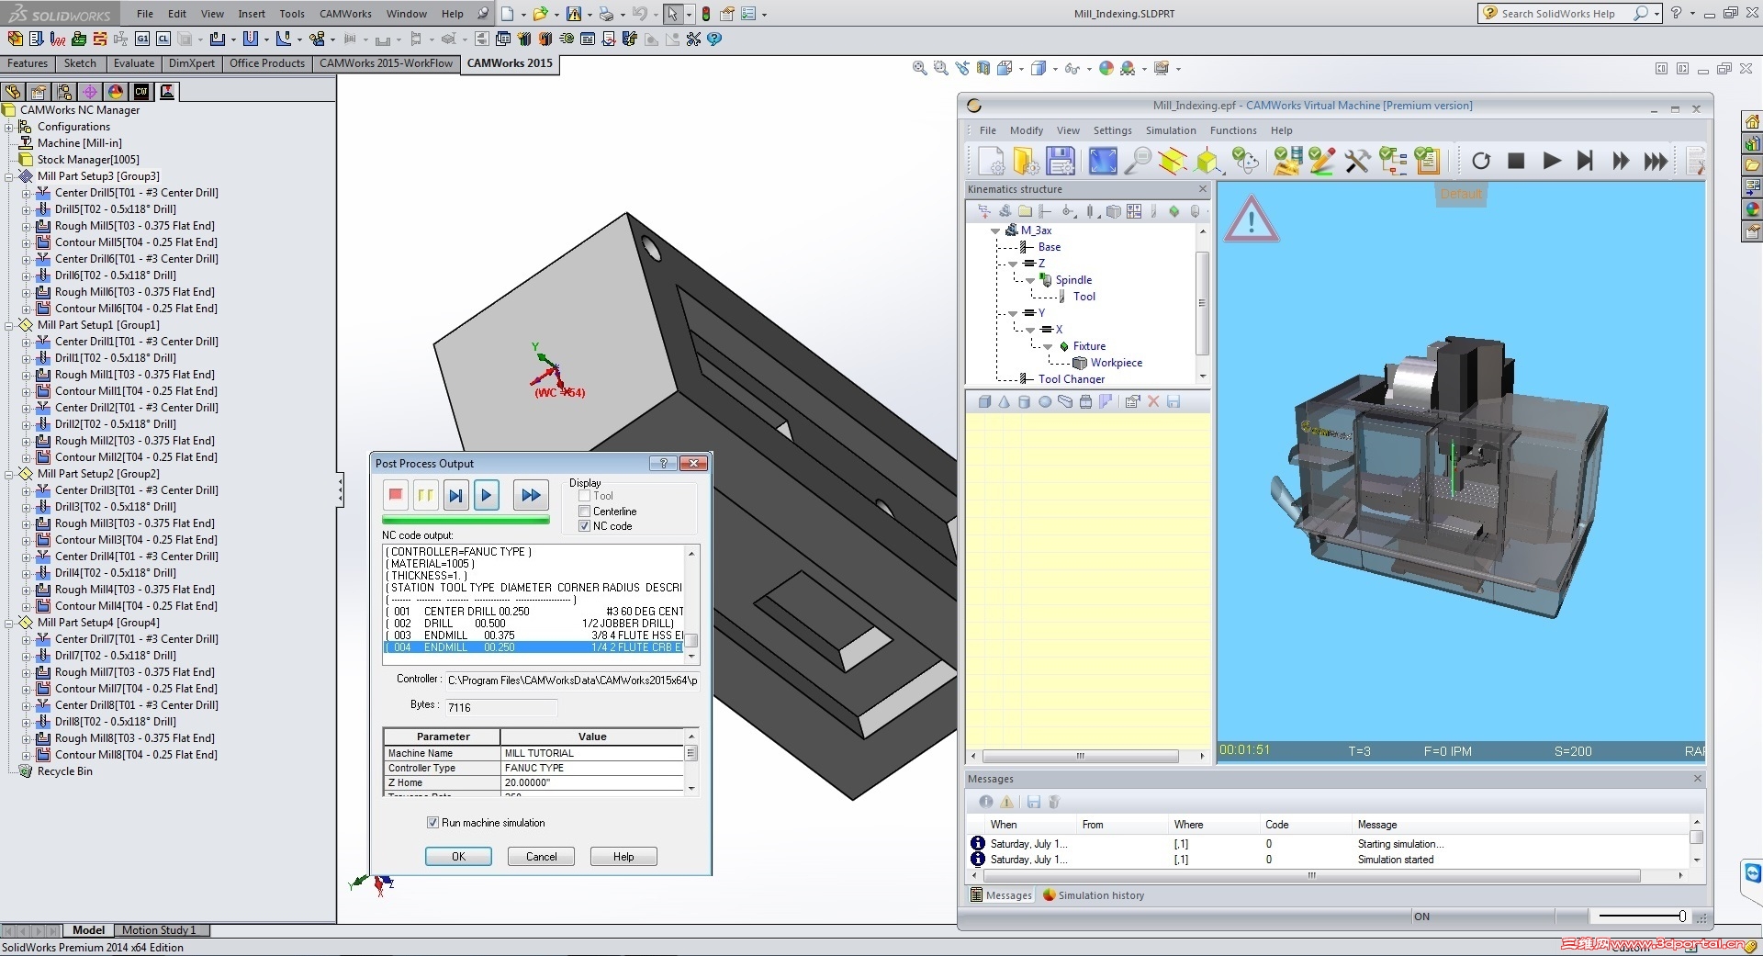Click the double-arrow fast forward in Virtual Machine
The width and height of the screenshot is (1763, 956).
tap(1621, 161)
